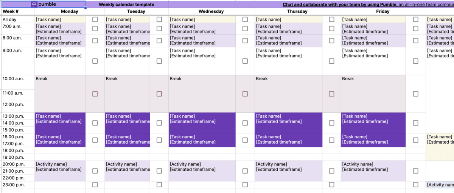
Task: Click Tuesday's Break cell
Action: (127, 93)
